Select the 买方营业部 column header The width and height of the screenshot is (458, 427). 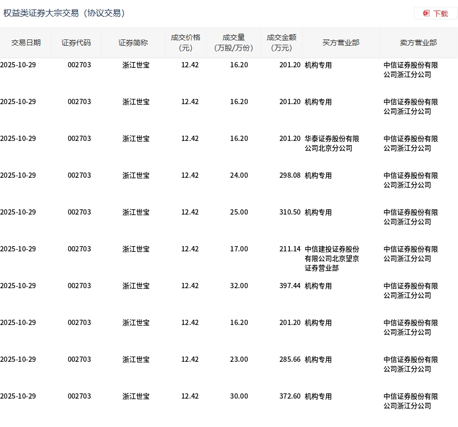tap(341, 43)
